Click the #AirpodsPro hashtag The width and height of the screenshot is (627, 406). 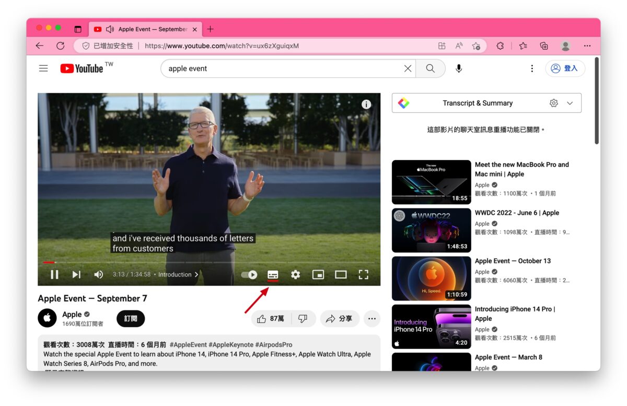pyautogui.click(x=274, y=345)
